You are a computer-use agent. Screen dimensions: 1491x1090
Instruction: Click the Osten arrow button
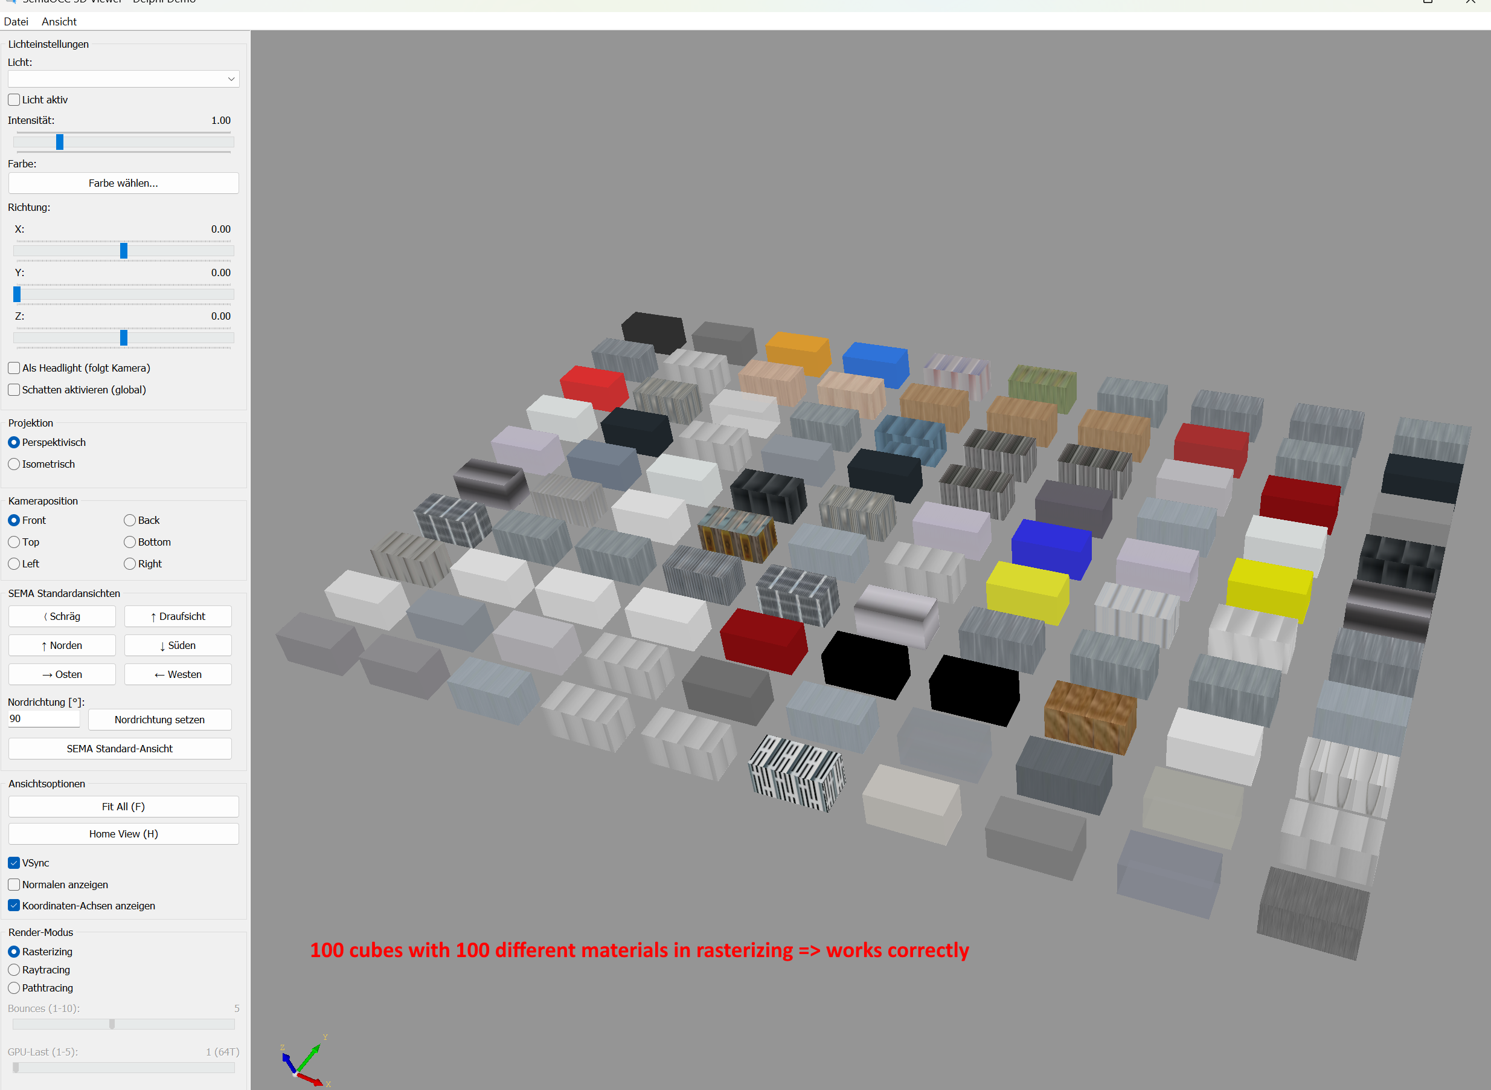point(62,674)
